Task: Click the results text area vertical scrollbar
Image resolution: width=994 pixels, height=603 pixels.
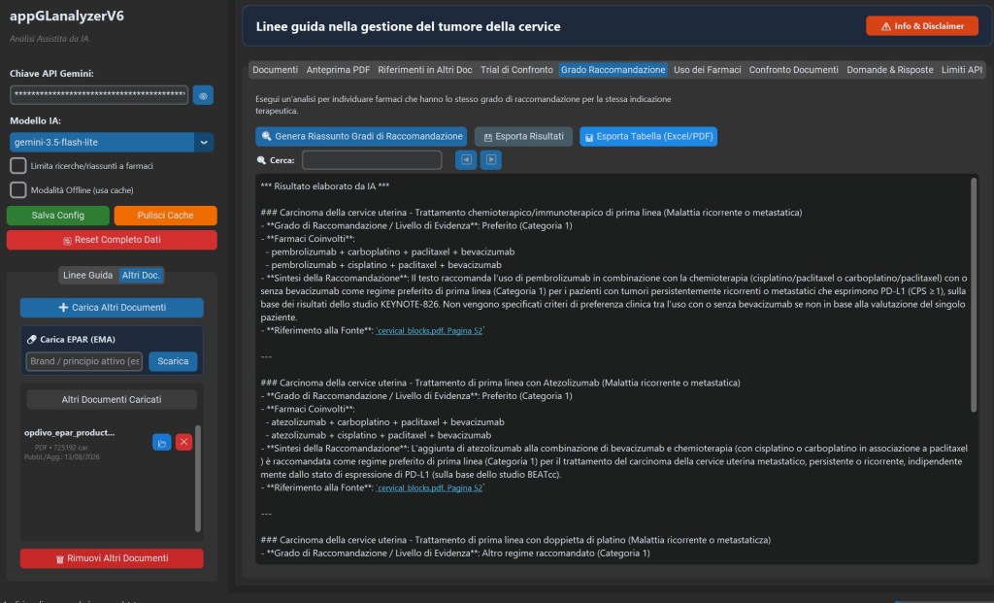Action: [974, 295]
